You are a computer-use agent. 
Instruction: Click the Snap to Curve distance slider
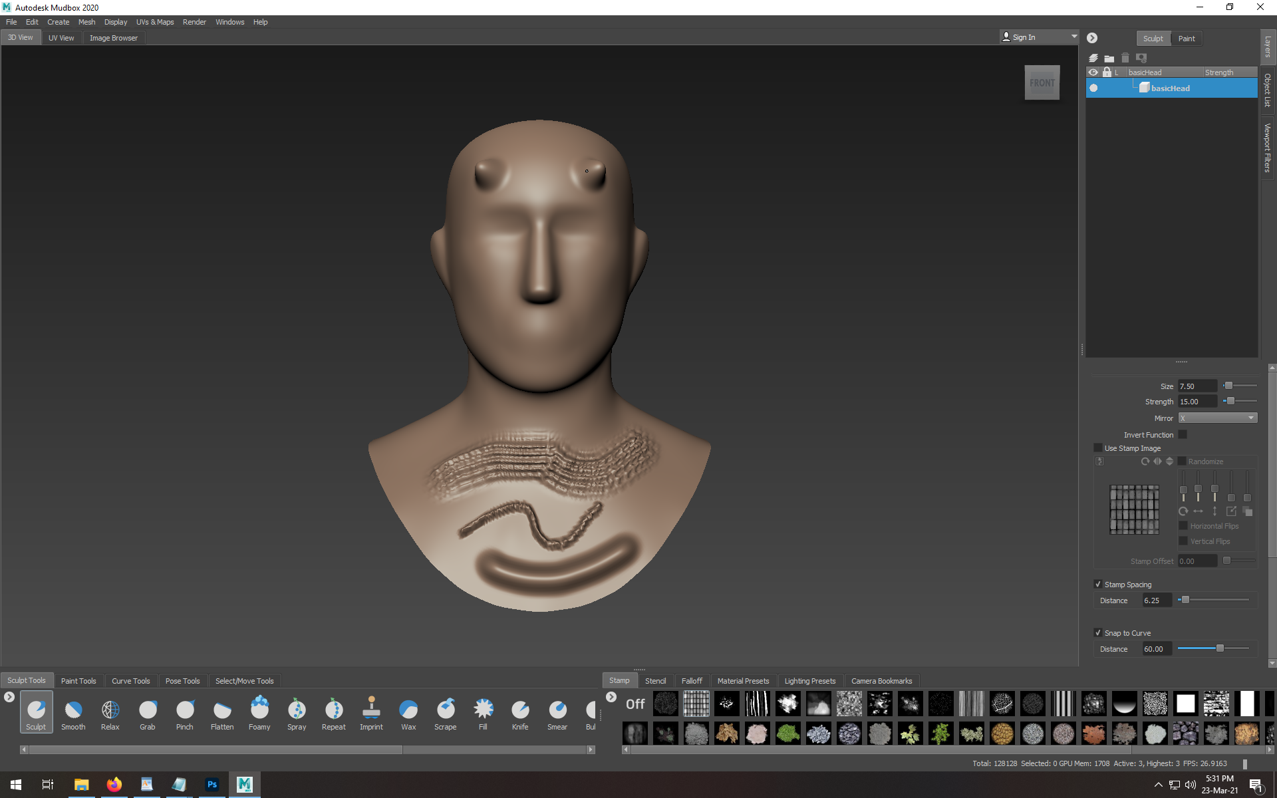click(x=1220, y=648)
